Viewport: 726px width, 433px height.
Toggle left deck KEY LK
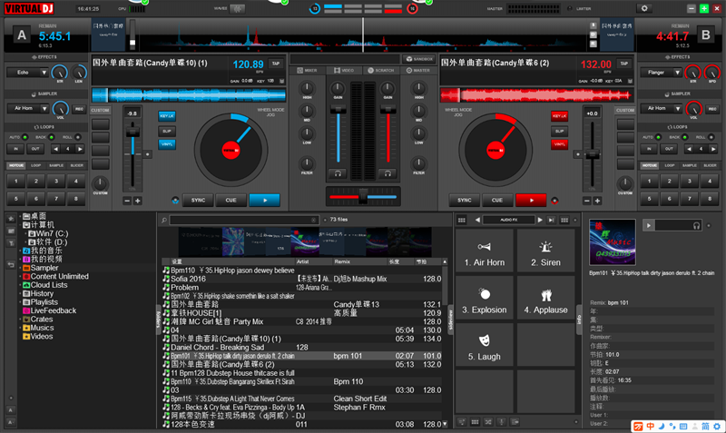pyautogui.click(x=167, y=116)
